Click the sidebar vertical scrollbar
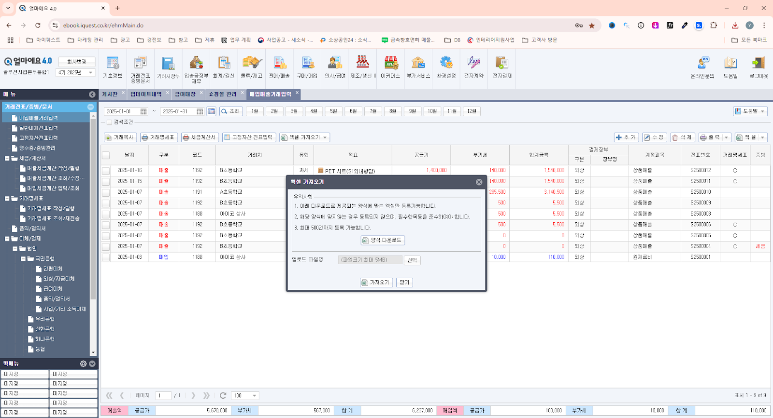773x418 pixels. [93, 210]
